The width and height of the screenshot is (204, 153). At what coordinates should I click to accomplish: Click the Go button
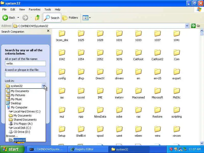[196, 26]
